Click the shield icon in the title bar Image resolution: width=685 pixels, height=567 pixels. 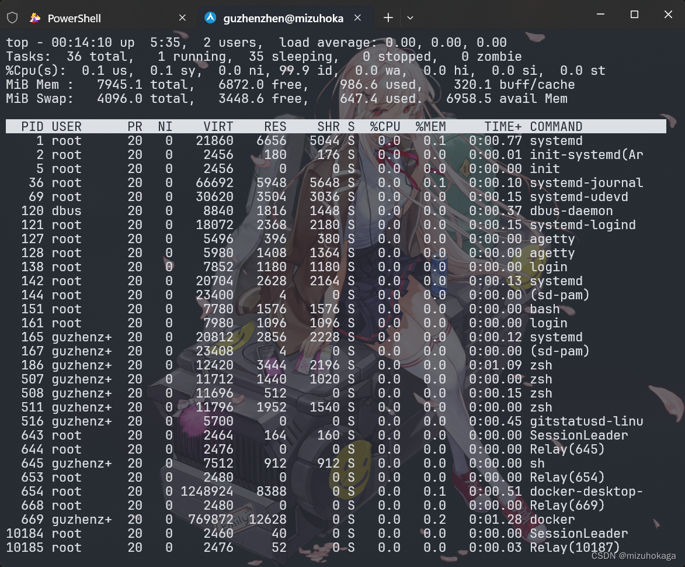pyautogui.click(x=12, y=18)
